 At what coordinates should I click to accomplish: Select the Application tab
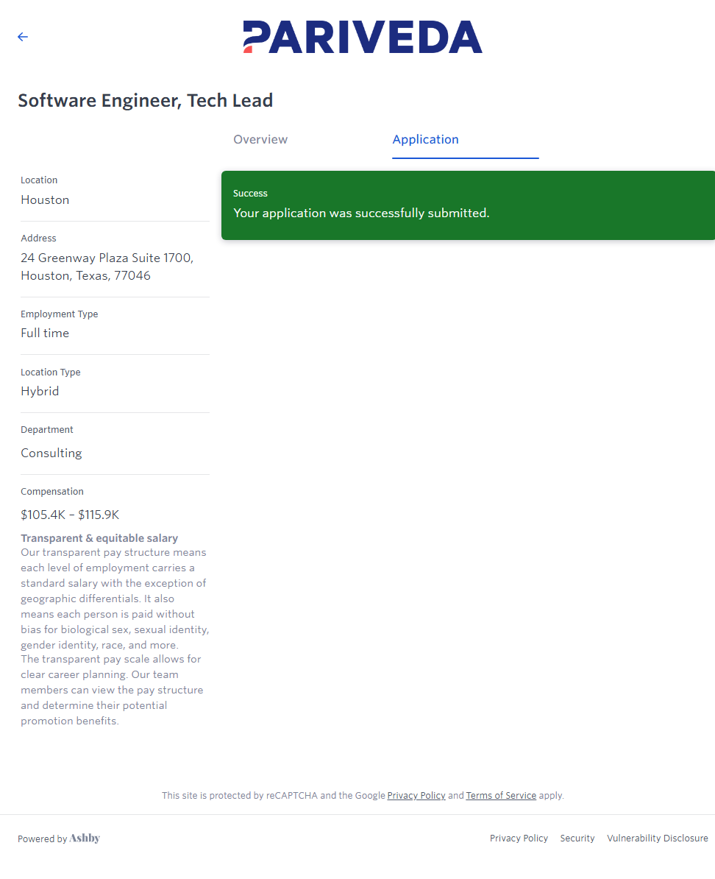pyautogui.click(x=425, y=140)
